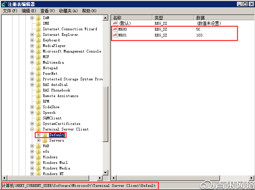Click the WAB folder icon
Image resolution: width=255 pixels, height=190 pixels.
[39, 146]
